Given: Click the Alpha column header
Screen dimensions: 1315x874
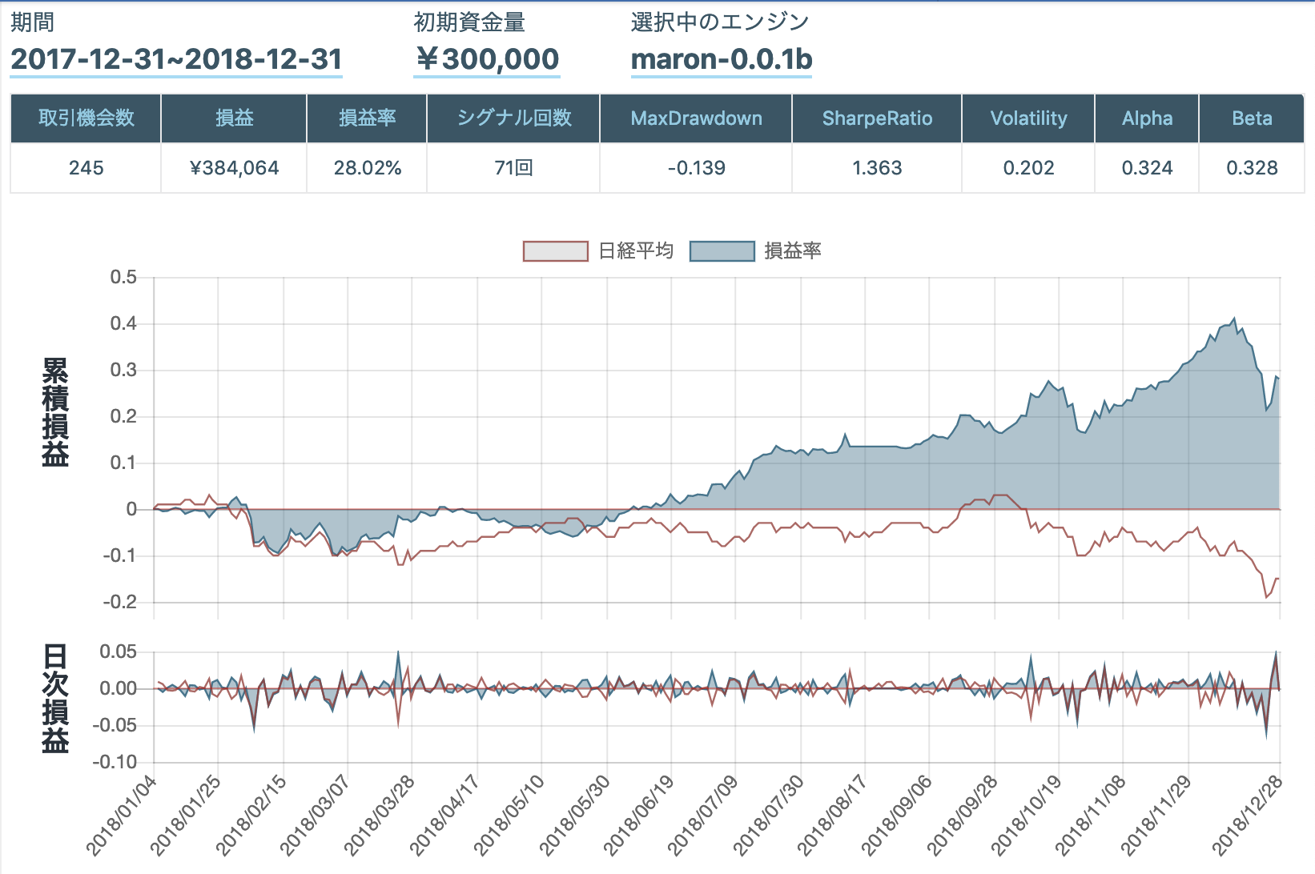Looking at the screenshot, I should (1147, 118).
